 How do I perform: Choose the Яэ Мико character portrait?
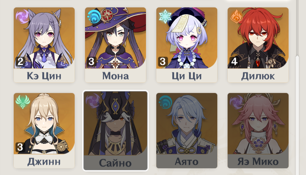tap(258, 123)
